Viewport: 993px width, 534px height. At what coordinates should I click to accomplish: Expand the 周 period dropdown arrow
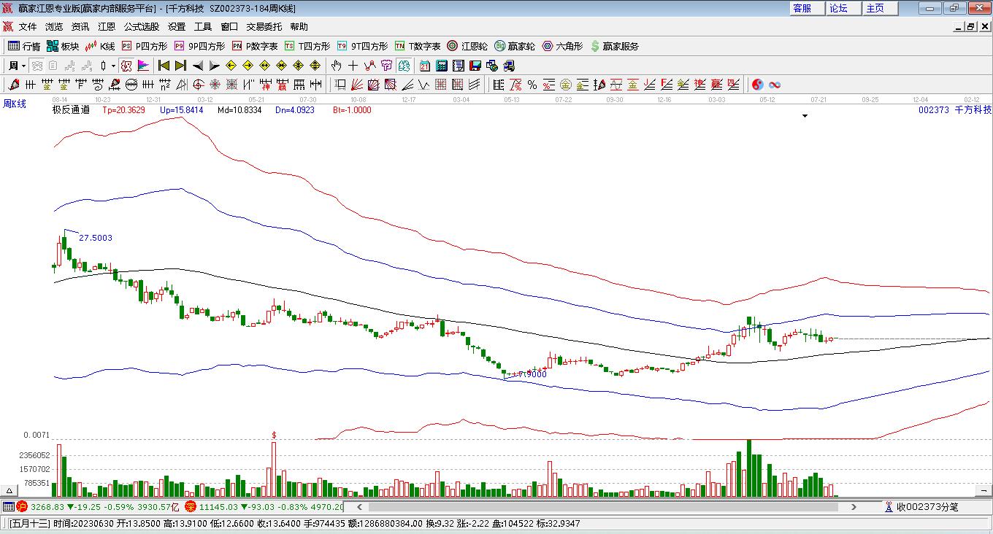pyautogui.click(x=24, y=66)
